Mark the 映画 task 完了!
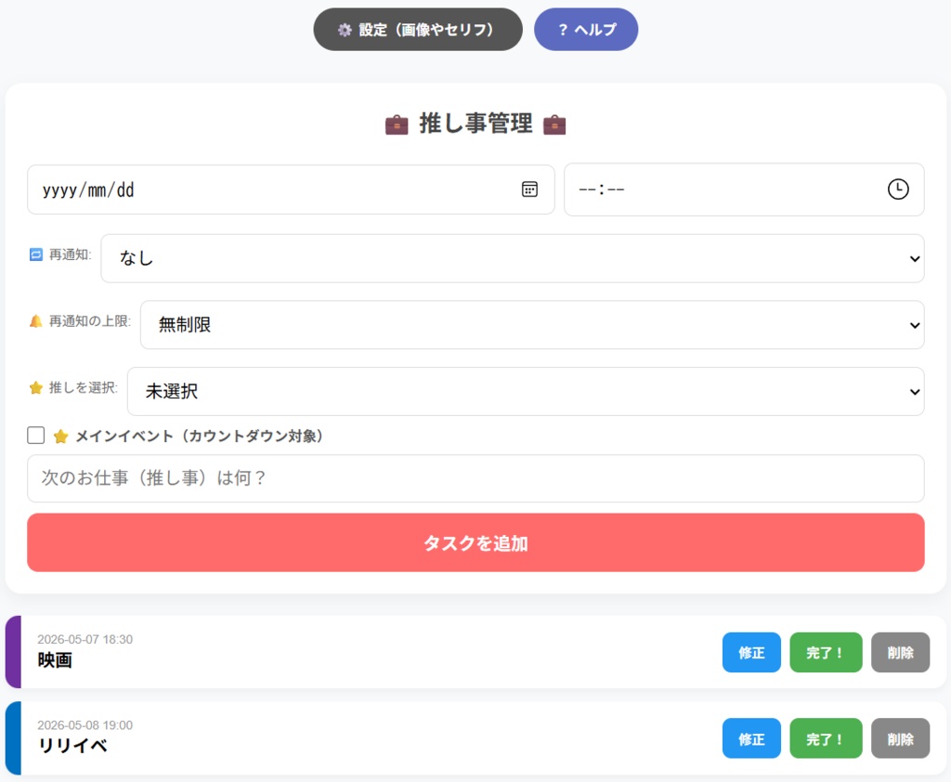The width and height of the screenshot is (951, 782). [x=826, y=653]
